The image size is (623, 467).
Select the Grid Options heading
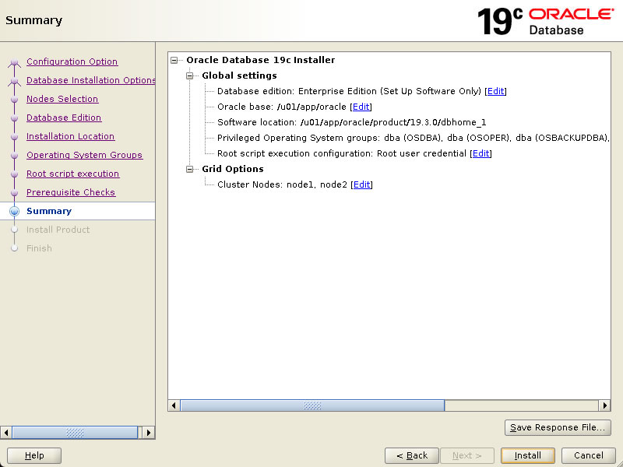(233, 169)
